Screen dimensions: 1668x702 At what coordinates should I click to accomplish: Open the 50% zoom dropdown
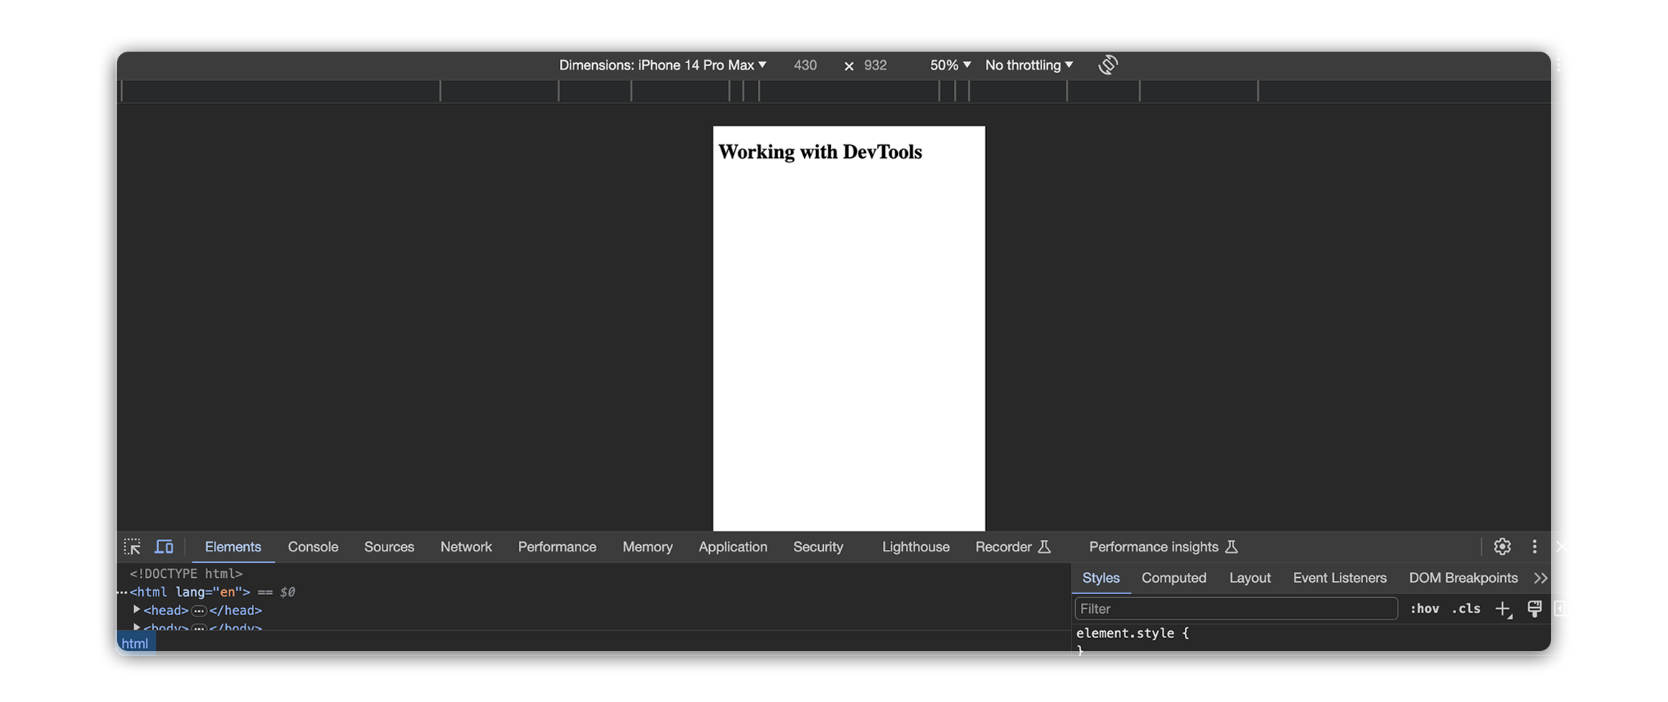(950, 65)
